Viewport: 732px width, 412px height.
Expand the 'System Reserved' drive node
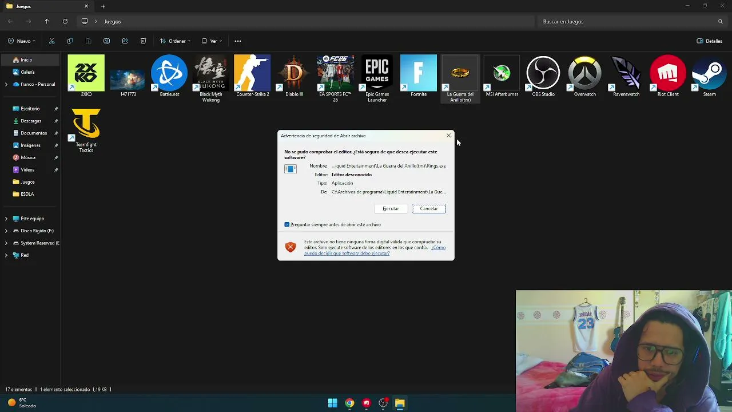tap(6, 243)
